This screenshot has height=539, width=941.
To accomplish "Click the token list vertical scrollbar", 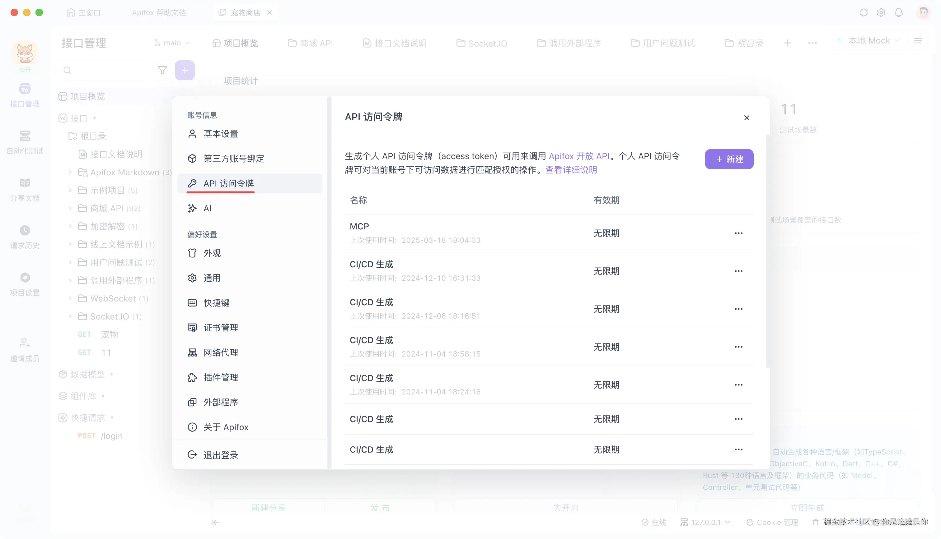I will [x=768, y=252].
